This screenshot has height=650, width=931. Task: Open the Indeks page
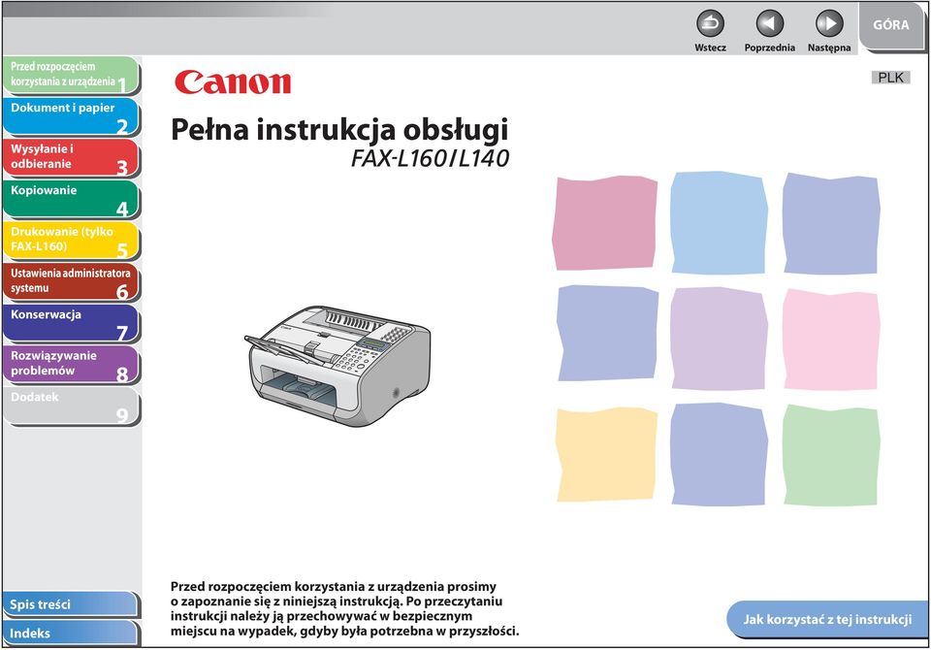pos(71,634)
